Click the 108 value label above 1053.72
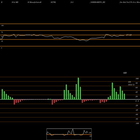 pyautogui.click(x=129, y=82)
